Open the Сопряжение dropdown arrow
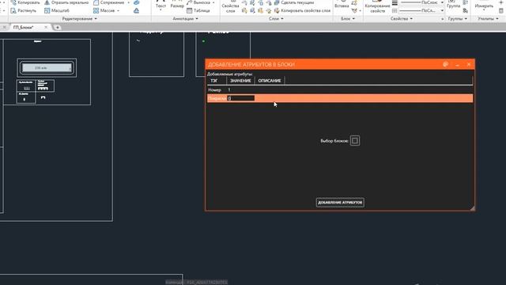Image resolution: width=506 pixels, height=285 pixels. pyautogui.click(x=128, y=2)
